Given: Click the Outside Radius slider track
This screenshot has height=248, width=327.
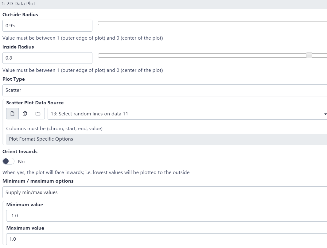Looking at the screenshot, I should (x=212, y=23).
